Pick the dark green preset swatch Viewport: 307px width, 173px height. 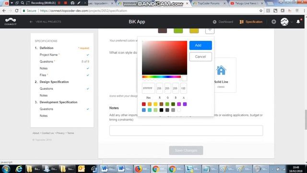point(173,104)
